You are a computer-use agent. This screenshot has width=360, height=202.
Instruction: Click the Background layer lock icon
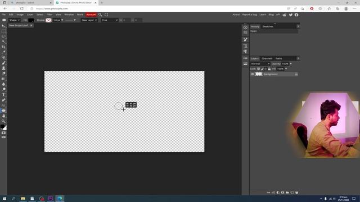pyautogui.click(x=296, y=74)
